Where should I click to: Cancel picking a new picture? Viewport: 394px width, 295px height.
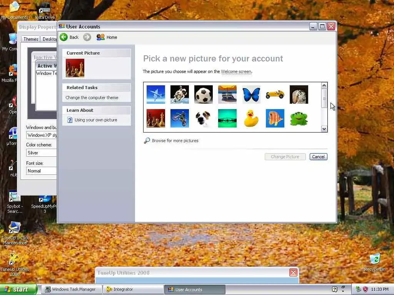tap(318, 157)
